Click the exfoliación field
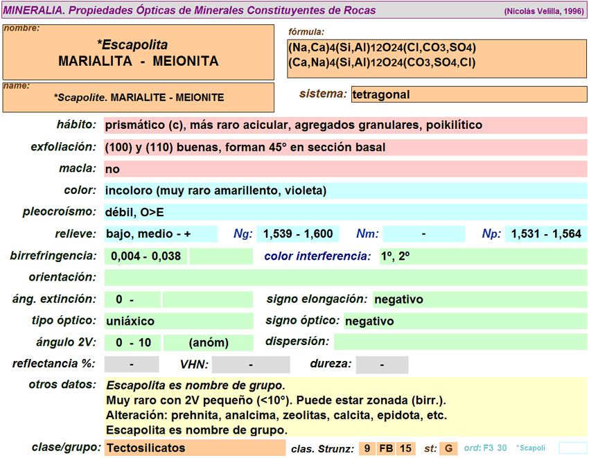The image size is (589, 458). pyautogui.click(x=345, y=147)
